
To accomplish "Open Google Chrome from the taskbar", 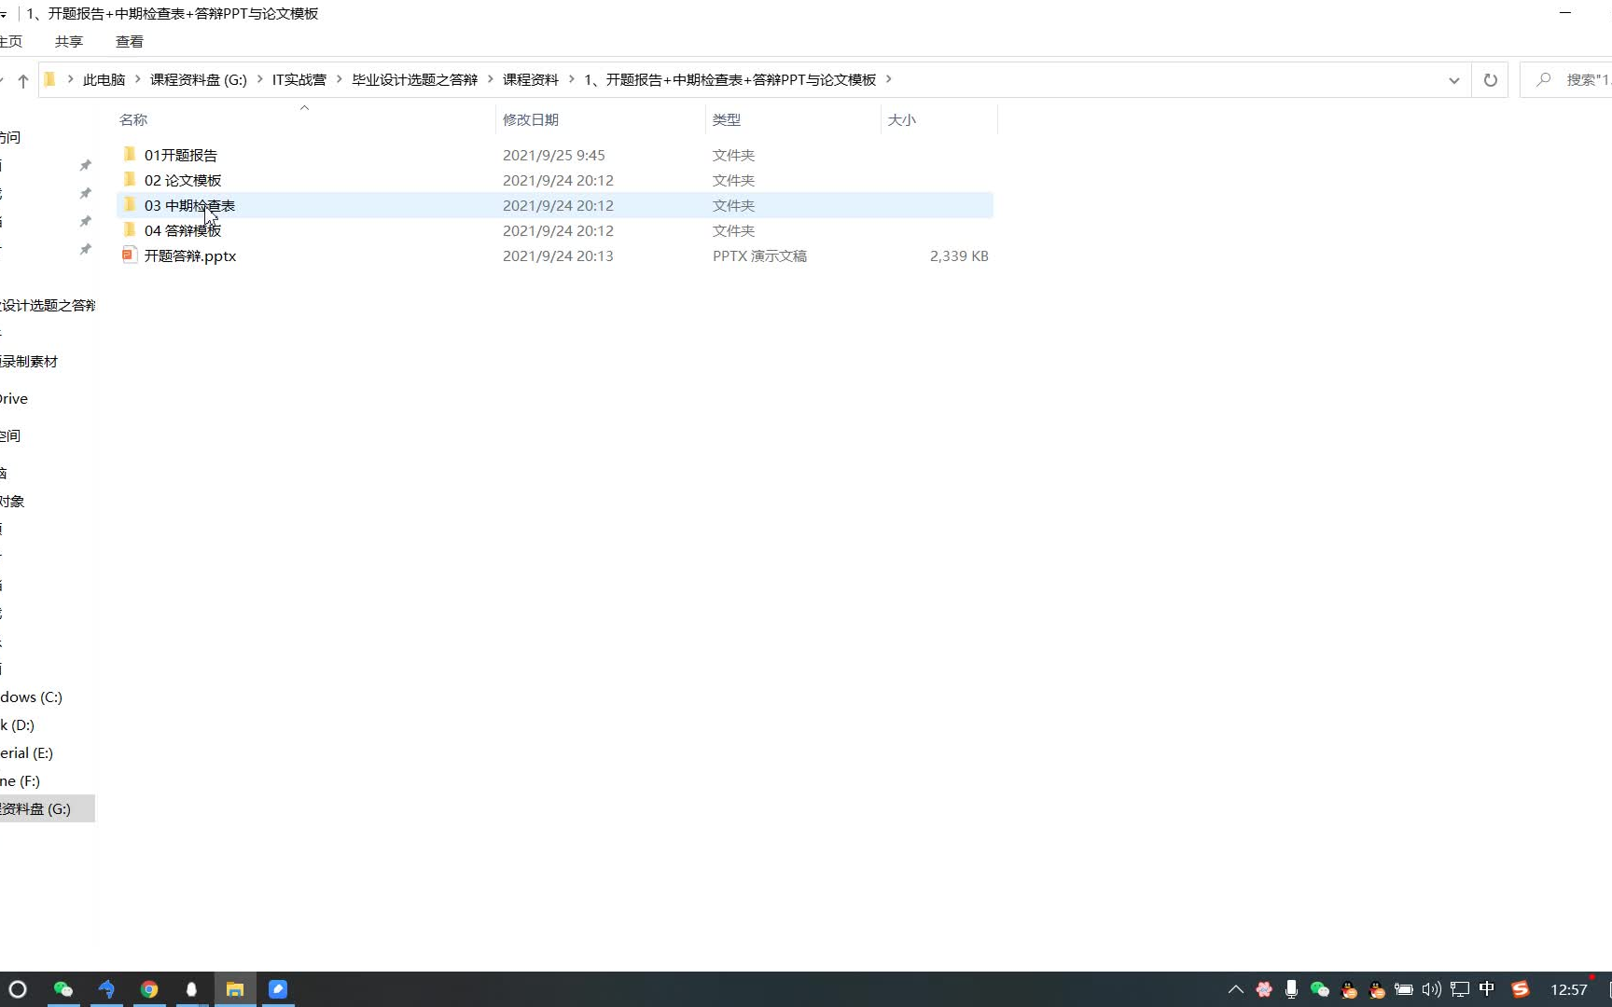I will coord(149,989).
